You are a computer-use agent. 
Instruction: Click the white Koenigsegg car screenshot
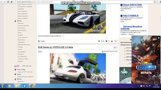[78, 19]
